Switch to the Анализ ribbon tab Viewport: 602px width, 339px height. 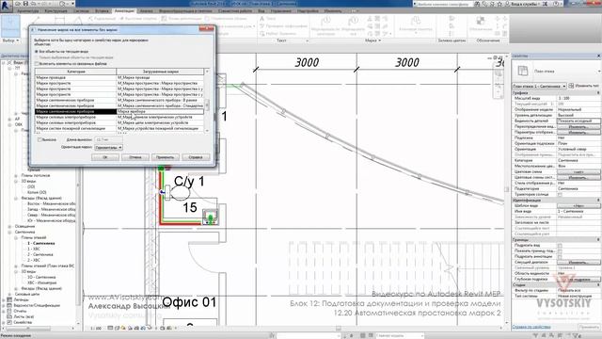point(147,11)
